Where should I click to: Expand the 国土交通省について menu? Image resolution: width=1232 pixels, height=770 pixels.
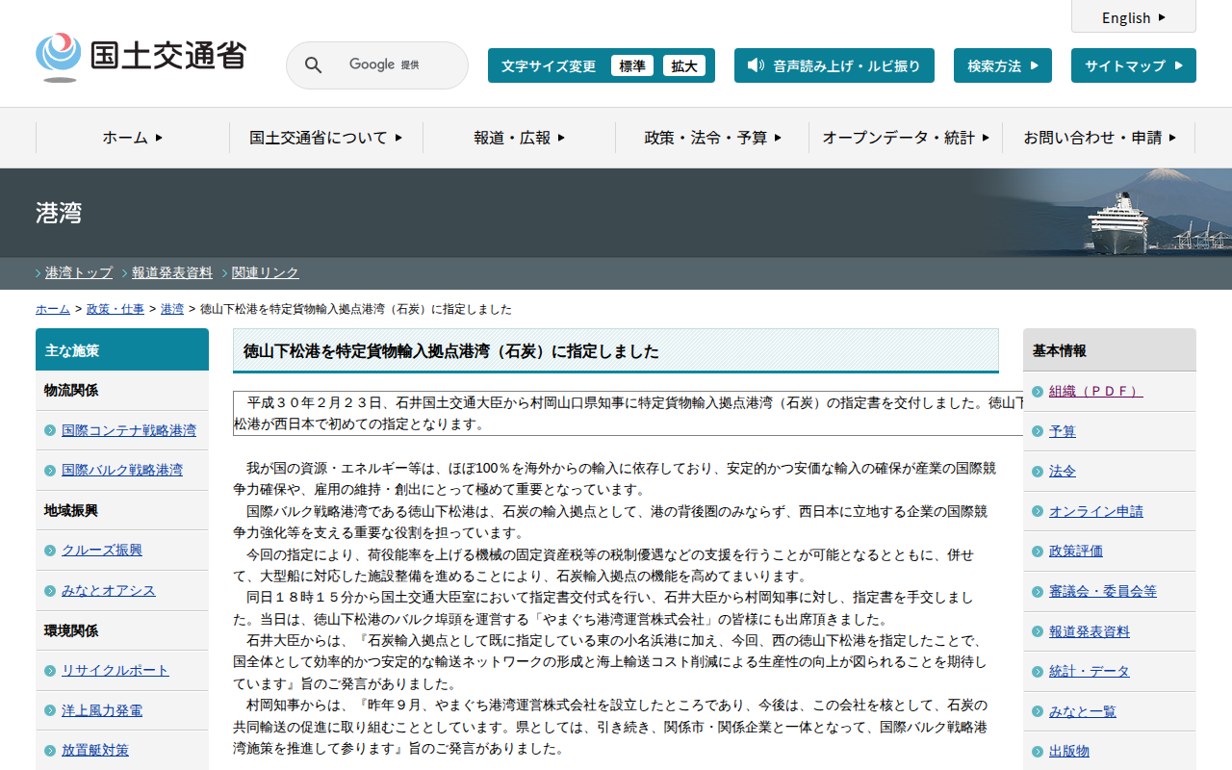[x=325, y=138]
